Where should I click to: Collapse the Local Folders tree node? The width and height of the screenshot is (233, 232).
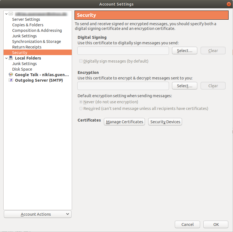pyautogui.click(x=6, y=58)
